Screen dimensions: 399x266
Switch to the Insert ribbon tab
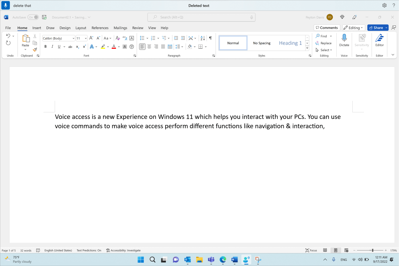37,28
